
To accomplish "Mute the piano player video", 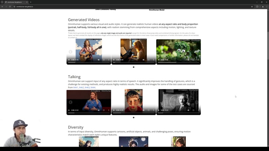I will tap(144, 60).
